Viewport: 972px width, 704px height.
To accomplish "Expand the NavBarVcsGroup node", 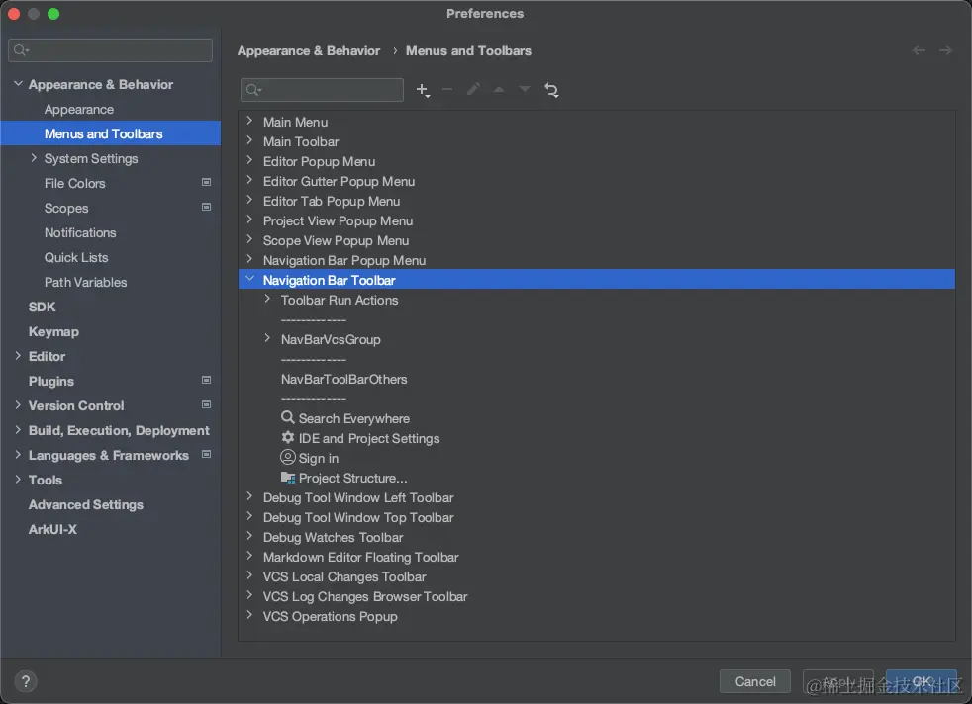I will point(267,339).
